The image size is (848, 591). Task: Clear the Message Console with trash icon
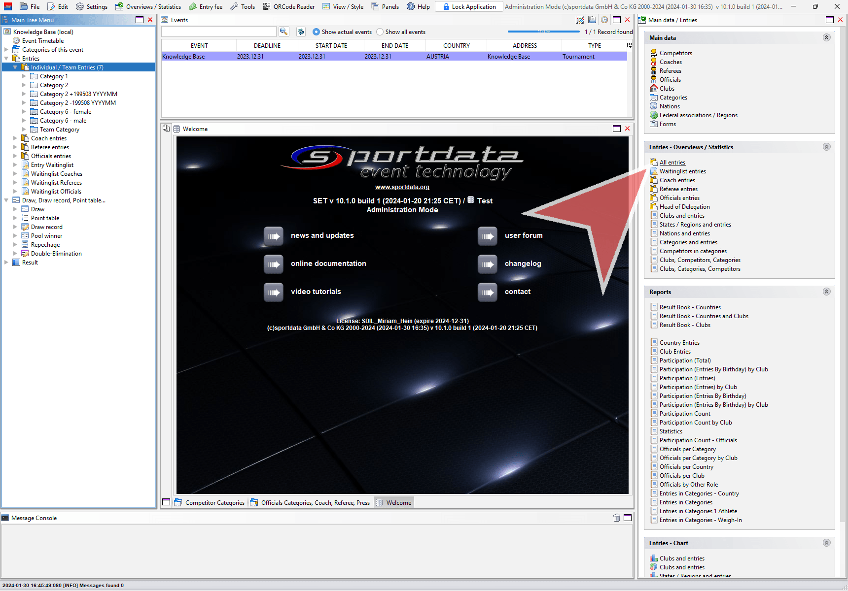point(616,518)
